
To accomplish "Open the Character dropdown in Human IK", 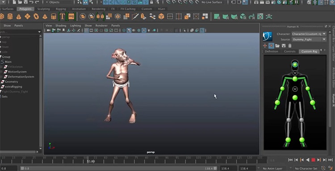I will tap(309, 34).
